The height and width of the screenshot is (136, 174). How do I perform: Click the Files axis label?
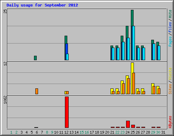(170, 27)
